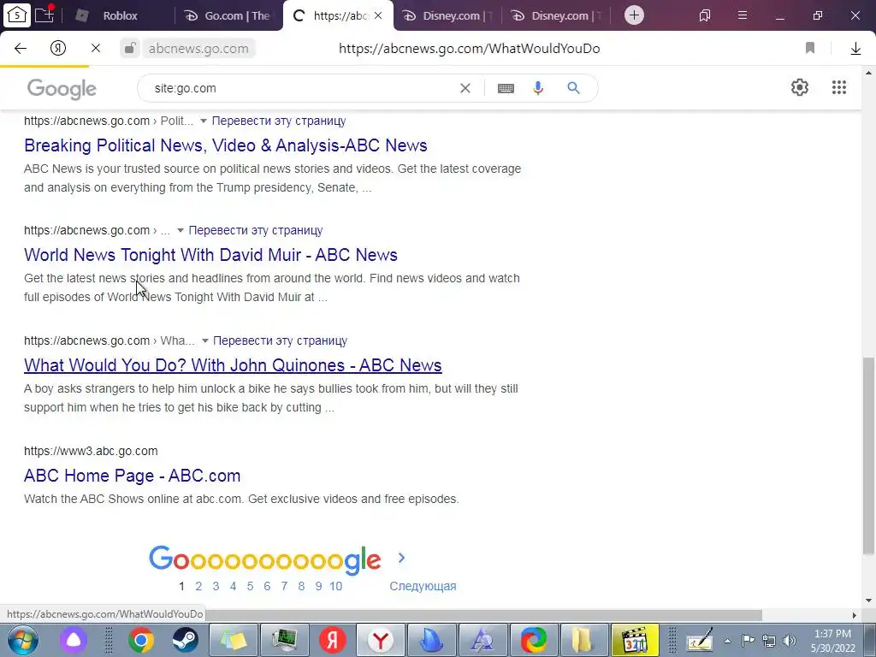Open the Google apps grid

(x=839, y=87)
